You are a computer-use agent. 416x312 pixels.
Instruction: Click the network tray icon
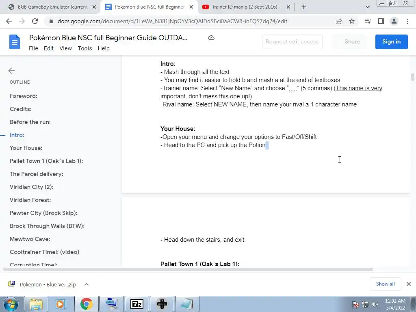coord(365,304)
